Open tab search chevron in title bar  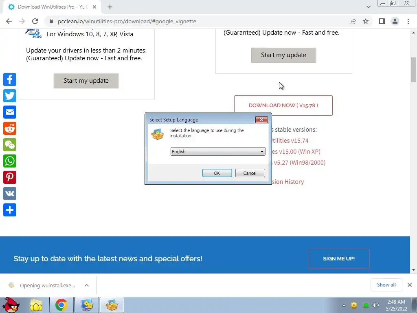(368, 7)
